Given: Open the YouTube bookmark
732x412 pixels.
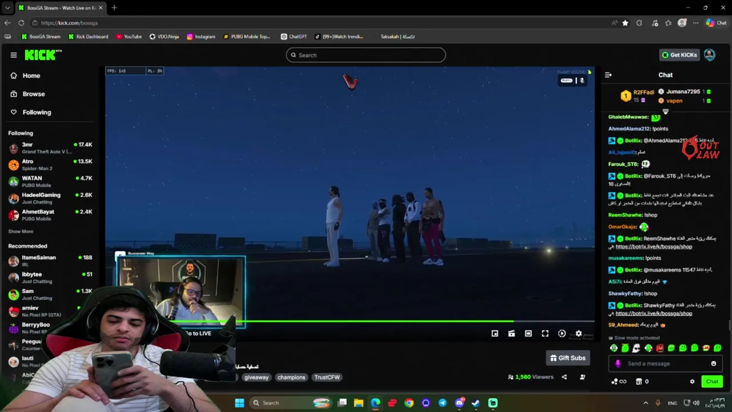Looking at the screenshot, I should 129,37.
